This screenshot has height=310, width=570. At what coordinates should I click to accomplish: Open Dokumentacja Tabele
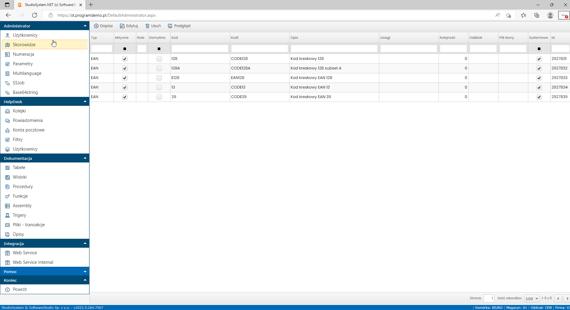[19, 168]
